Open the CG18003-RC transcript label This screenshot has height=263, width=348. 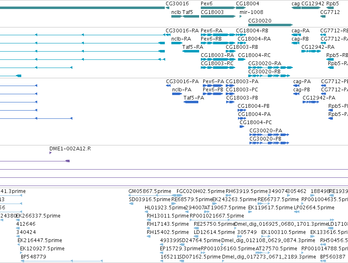click(217, 63)
